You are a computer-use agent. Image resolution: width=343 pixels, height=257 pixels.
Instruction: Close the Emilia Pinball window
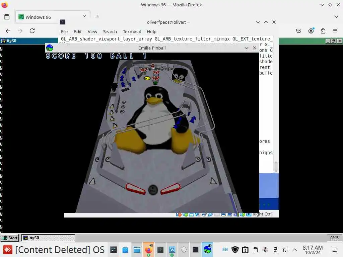(x=255, y=48)
